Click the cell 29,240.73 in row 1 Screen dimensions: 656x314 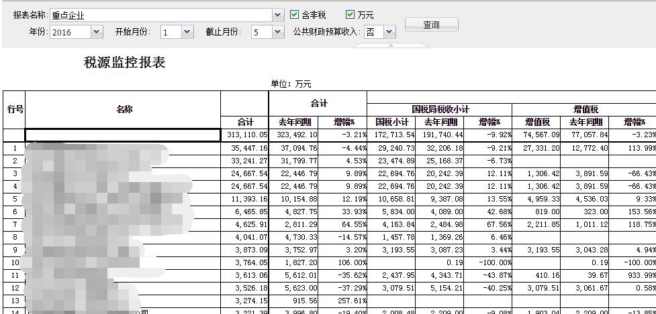tap(392, 149)
